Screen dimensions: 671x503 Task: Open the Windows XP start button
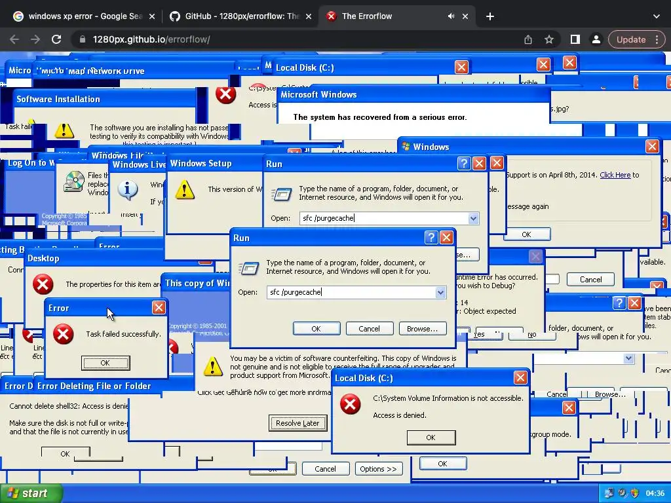pos(31,493)
